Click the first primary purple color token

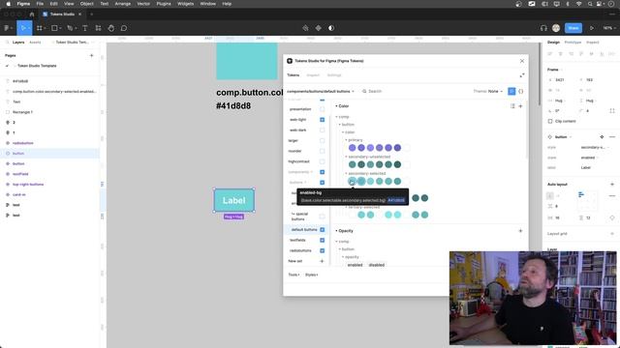(353, 148)
